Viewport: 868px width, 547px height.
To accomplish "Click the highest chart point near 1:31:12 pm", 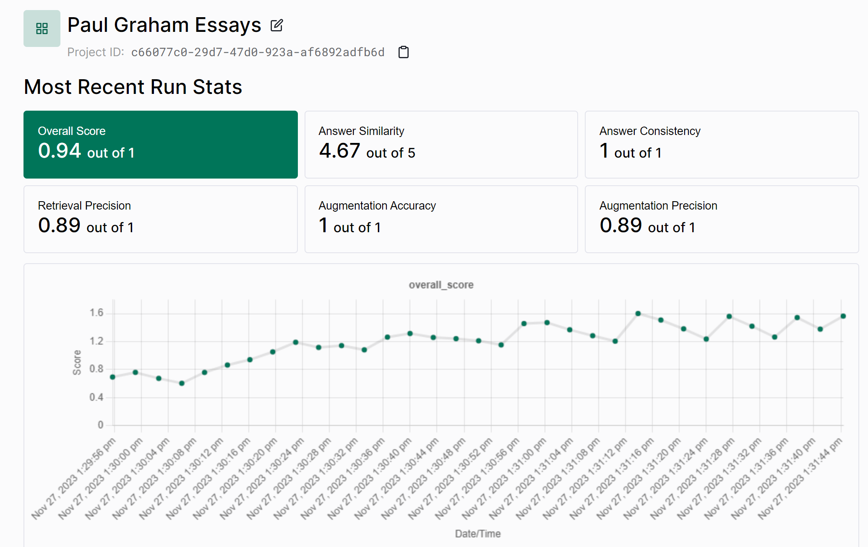I will pyautogui.click(x=638, y=314).
